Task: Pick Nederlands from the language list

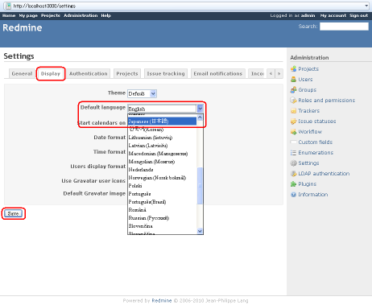Action: 162,170
